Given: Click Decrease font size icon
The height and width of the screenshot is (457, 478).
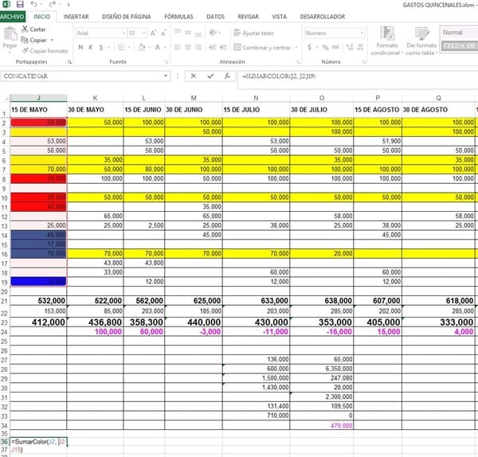Looking at the screenshot, I should coord(163,33).
